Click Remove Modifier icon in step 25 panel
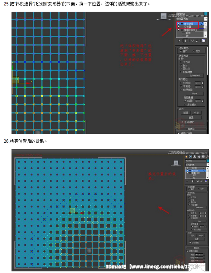 pos(197,41)
